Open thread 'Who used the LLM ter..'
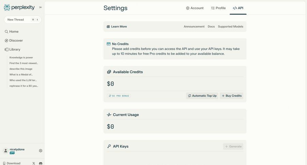The image size is (307, 165). (x=23, y=80)
